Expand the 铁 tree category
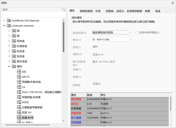The image size is (176, 128). tap(9, 36)
